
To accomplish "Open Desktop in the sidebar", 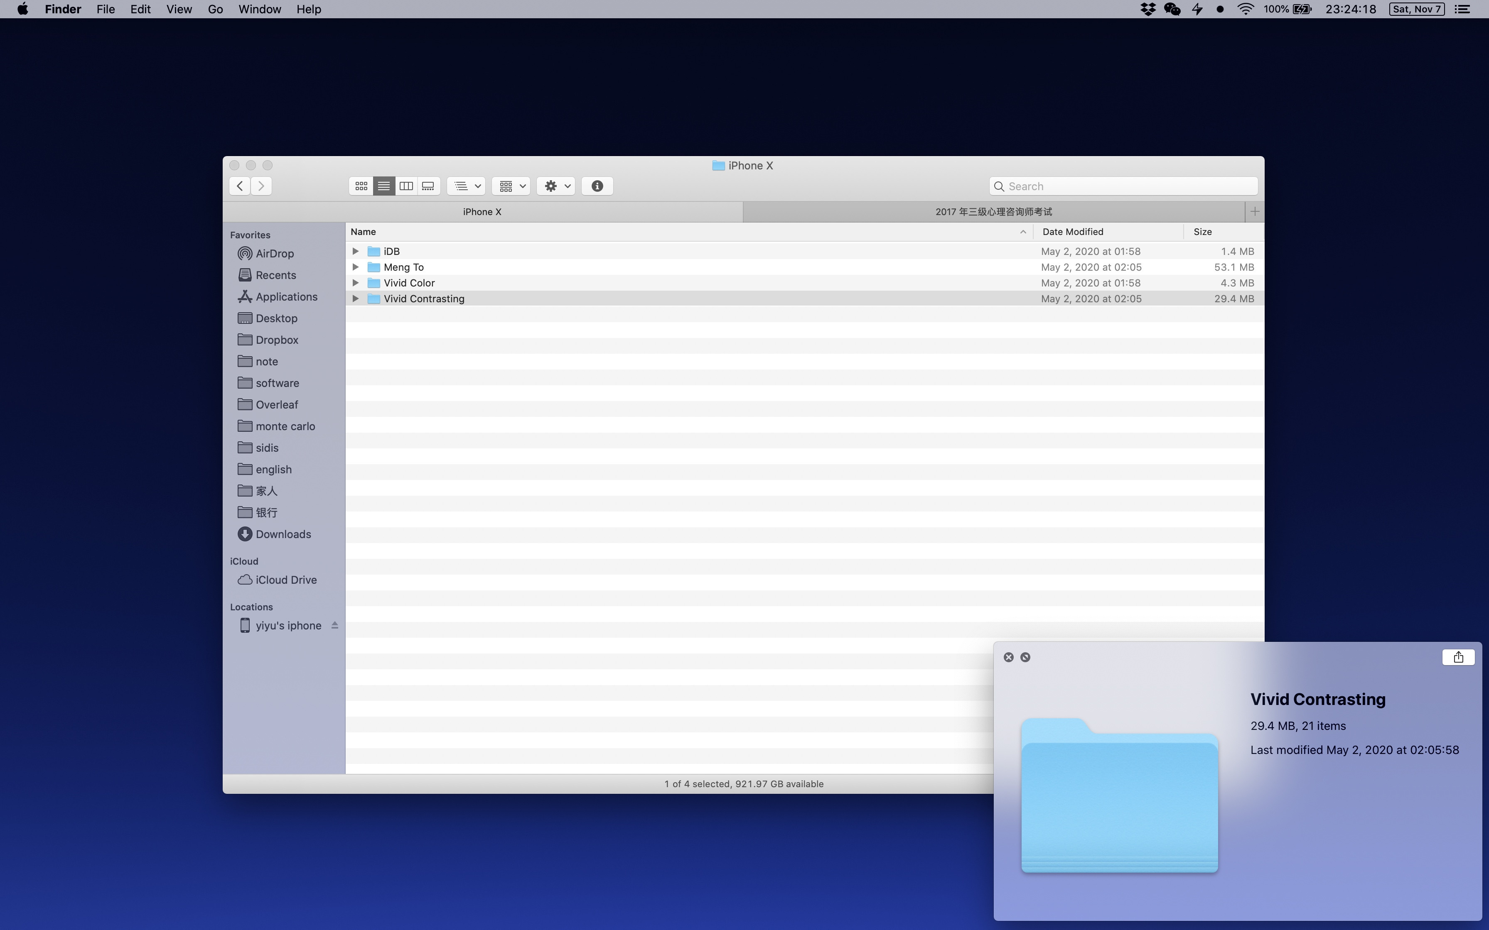I will coord(268,318).
